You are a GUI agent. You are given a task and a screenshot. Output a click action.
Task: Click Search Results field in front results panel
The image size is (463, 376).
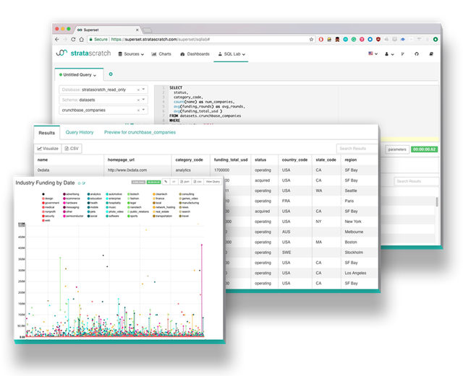tap(357, 149)
